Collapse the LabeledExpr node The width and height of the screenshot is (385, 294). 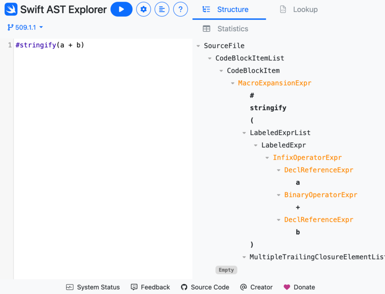click(256, 145)
